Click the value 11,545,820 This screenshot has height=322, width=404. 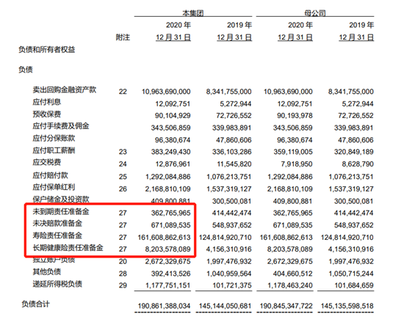(234, 164)
